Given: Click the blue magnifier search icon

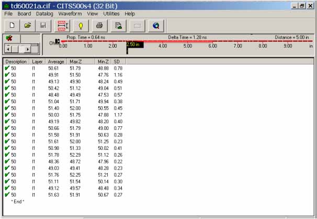Looking at the screenshot, I should (x=155, y=25).
